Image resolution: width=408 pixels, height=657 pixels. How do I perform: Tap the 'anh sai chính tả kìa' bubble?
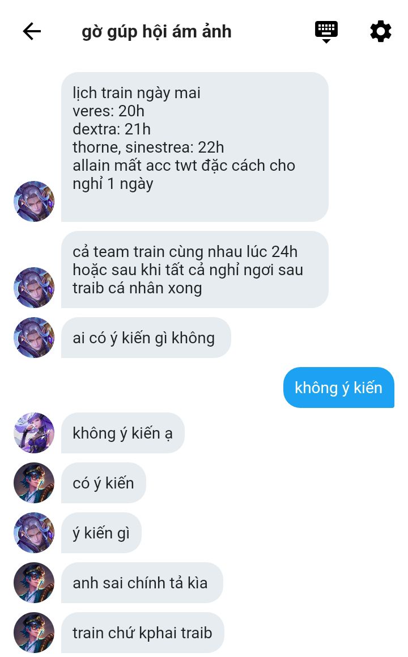tap(142, 583)
